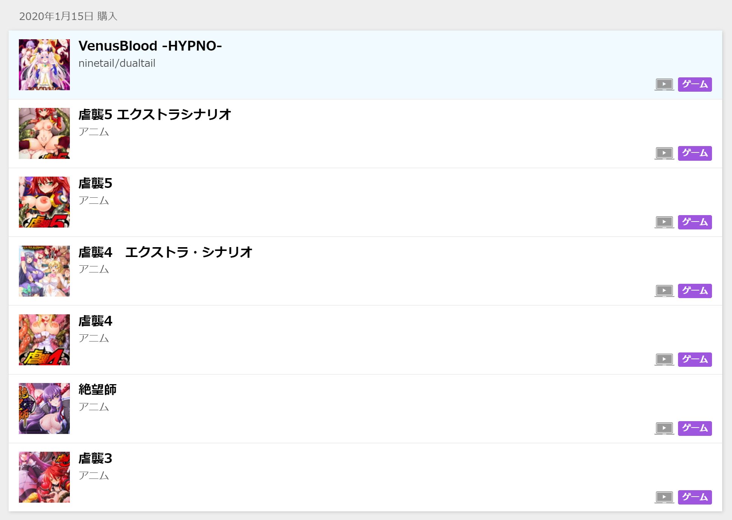Open 虐襲4 エクストラ・シナリオ title
The height and width of the screenshot is (520, 732).
(165, 252)
